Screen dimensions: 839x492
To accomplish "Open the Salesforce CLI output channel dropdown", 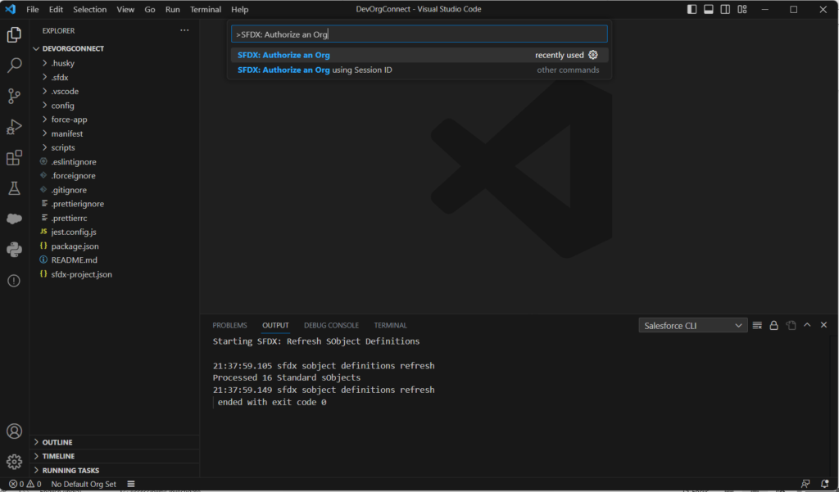I will point(693,325).
